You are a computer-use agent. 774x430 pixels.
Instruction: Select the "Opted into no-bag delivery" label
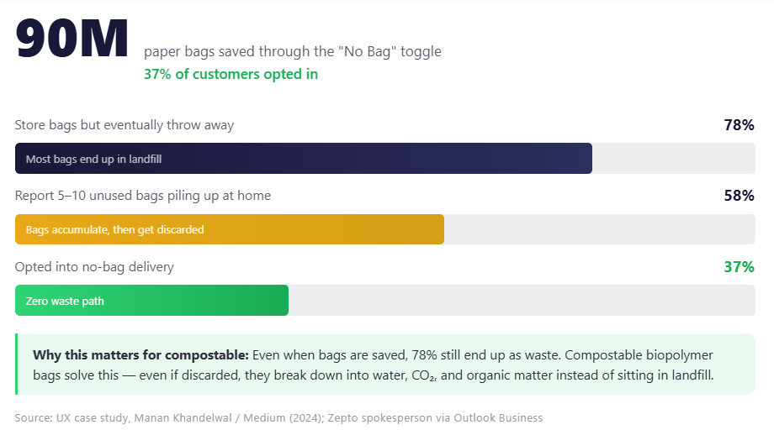point(94,267)
